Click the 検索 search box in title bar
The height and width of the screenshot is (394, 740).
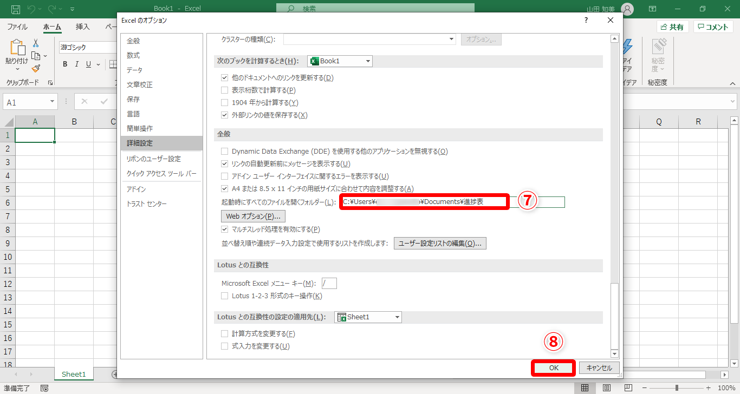coord(375,9)
